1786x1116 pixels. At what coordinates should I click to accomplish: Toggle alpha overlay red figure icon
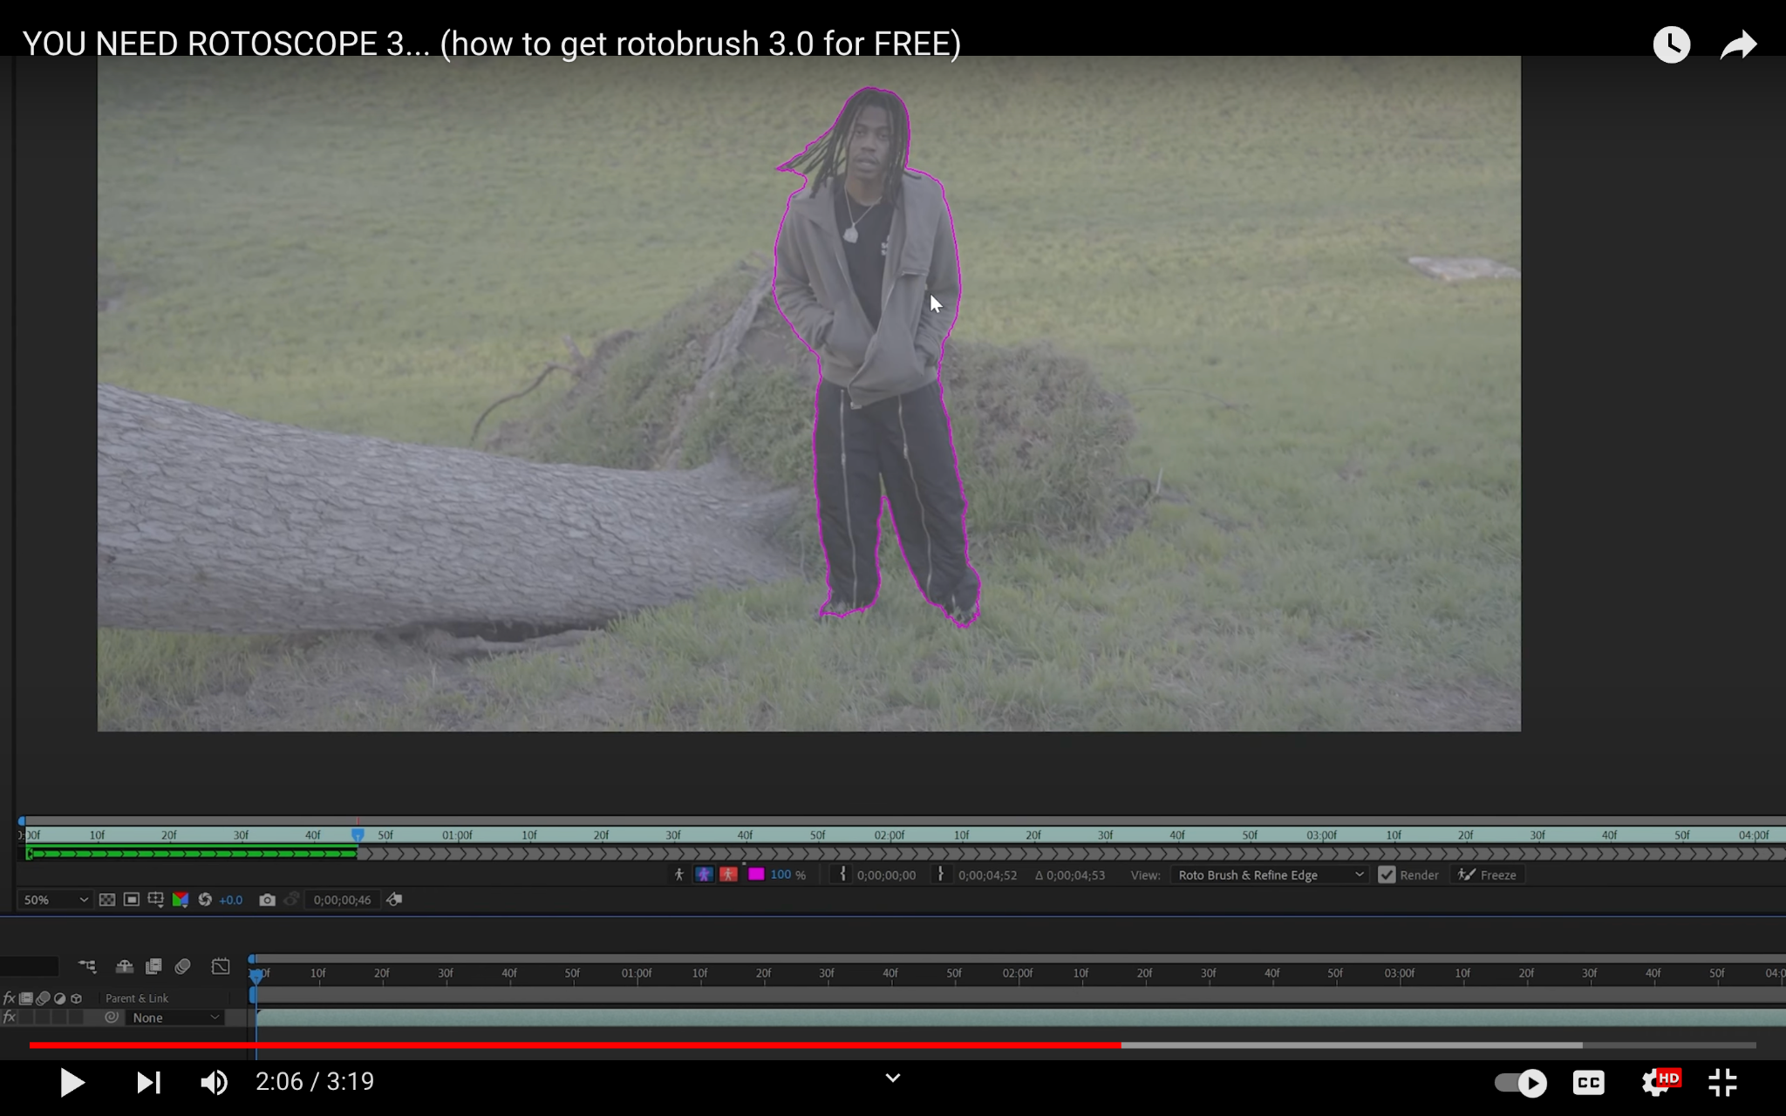[729, 874]
